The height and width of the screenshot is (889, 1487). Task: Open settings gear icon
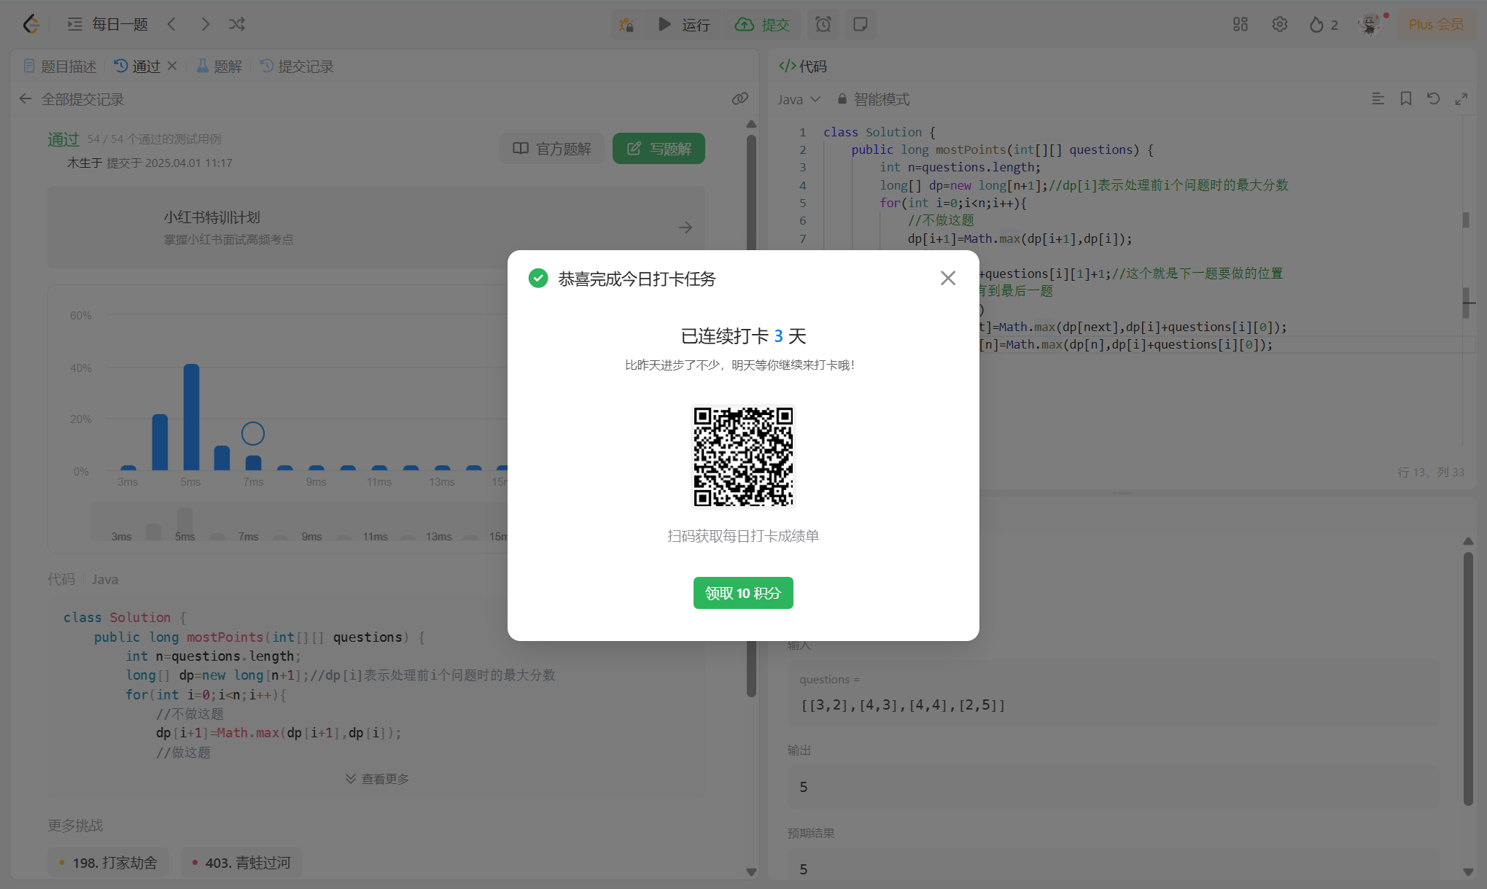pyautogui.click(x=1280, y=25)
